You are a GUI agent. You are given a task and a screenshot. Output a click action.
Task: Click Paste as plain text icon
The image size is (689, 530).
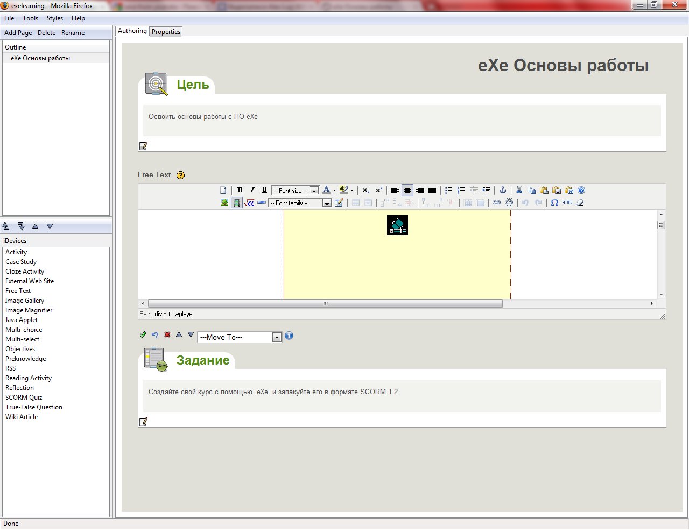click(557, 190)
